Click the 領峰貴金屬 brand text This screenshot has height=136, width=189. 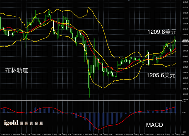31,123
